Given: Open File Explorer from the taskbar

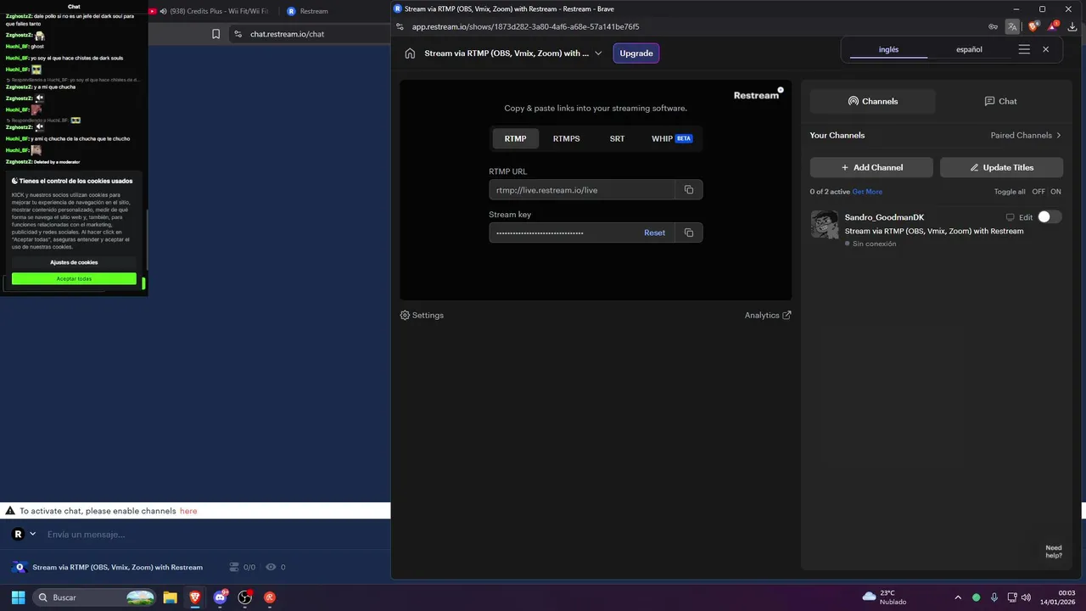Looking at the screenshot, I should click(170, 597).
